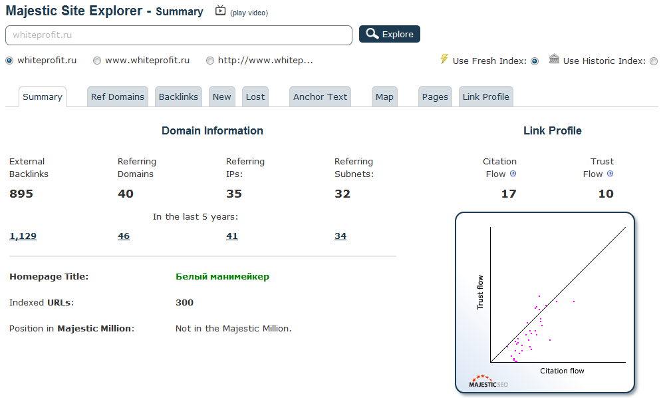Click the Trust Flow value 10
The image size is (663, 398).
click(606, 194)
